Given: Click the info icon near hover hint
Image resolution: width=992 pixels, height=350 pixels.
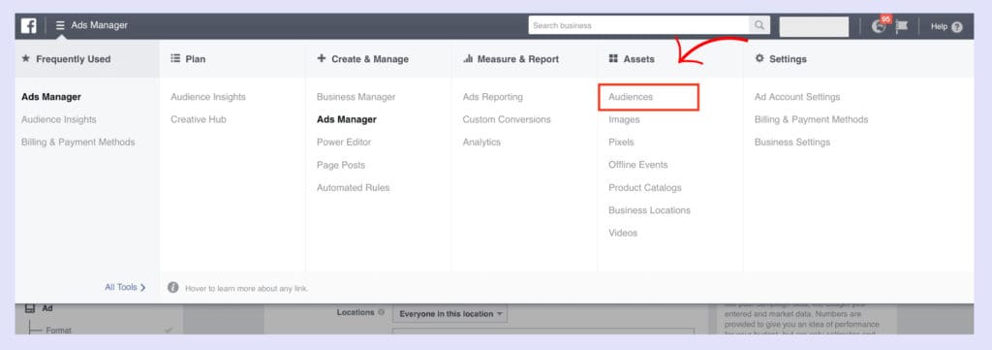Looking at the screenshot, I should click(172, 287).
